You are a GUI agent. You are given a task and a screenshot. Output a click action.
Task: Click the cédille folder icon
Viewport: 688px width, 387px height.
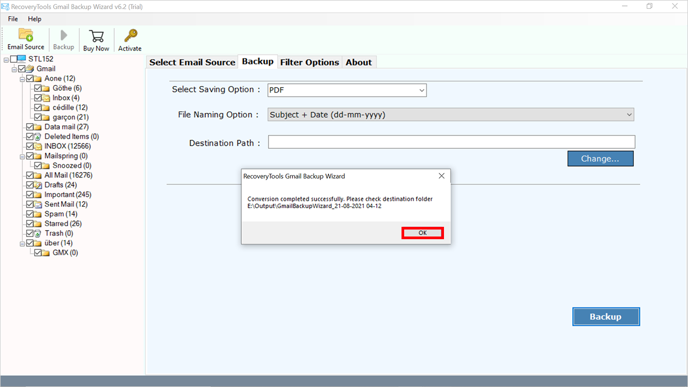[46, 107]
